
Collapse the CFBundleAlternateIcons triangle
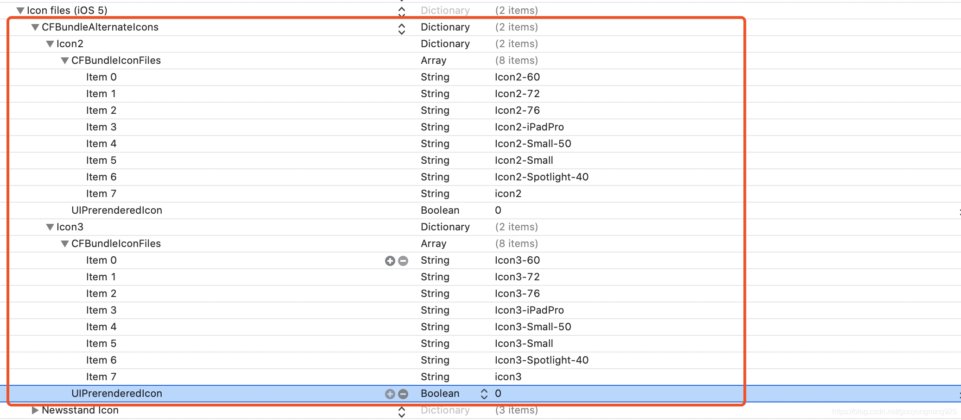[35, 27]
